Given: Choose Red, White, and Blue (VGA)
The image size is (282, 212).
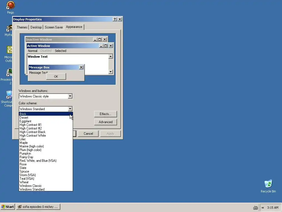Looking at the screenshot, I should click(46, 161).
